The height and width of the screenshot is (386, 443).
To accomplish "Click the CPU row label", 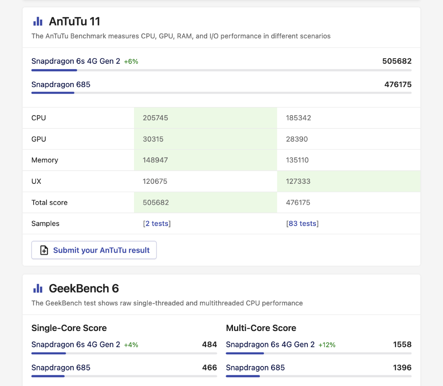I will point(39,118).
